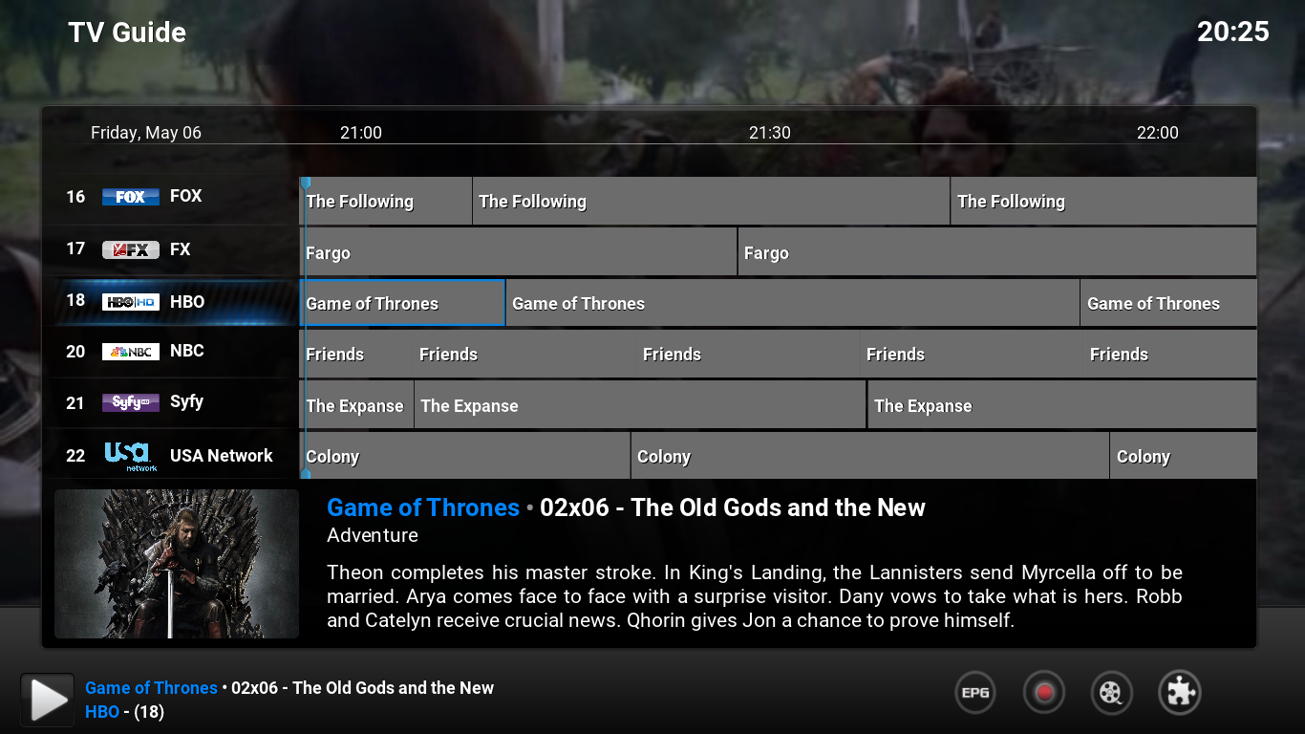
Task: Open last The Following programme block
Action: click(x=1103, y=201)
